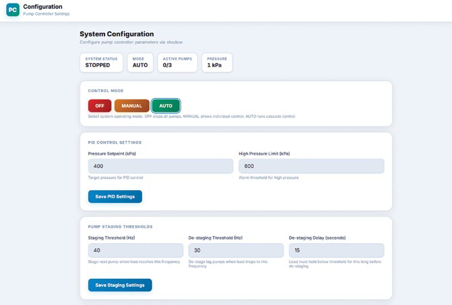Click the PC logo icon
This screenshot has height=305, width=452.
(x=13, y=10)
